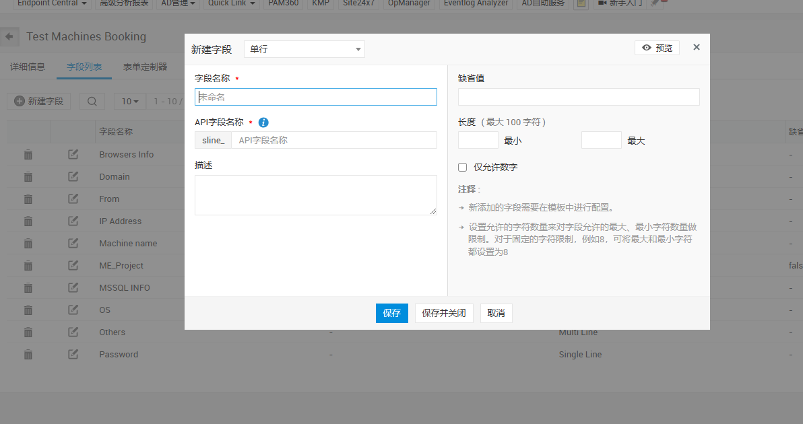803x424 pixels.
Task: Click the 缺省值 default value input
Action: pos(579,97)
